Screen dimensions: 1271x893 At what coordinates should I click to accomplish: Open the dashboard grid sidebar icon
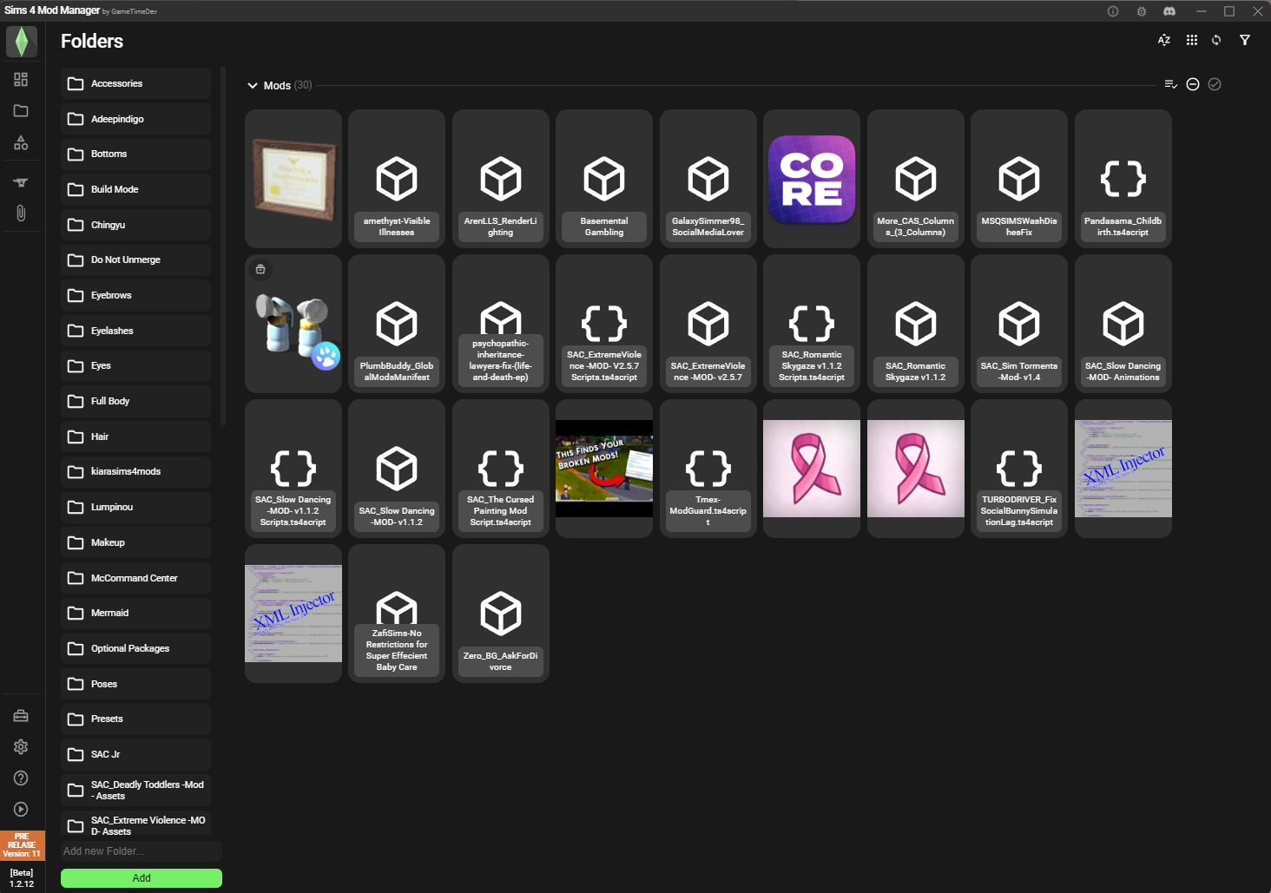pyautogui.click(x=21, y=79)
